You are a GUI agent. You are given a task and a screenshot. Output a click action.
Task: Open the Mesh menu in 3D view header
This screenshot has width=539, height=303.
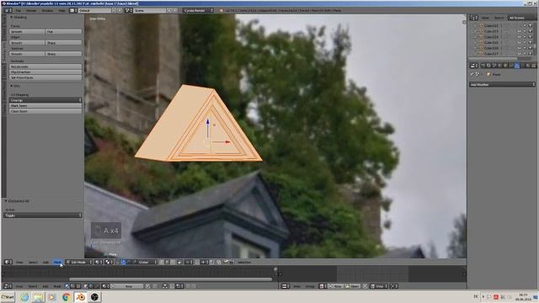(x=57, y=263)
